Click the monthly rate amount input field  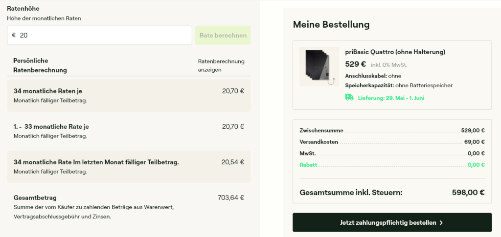pos(100,35)
